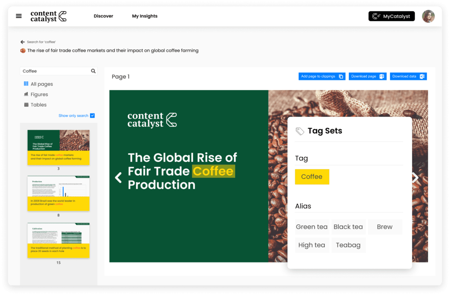
Task: Advance to next page with right chevron
Action: pyautogui.click(x=415, y=177)
